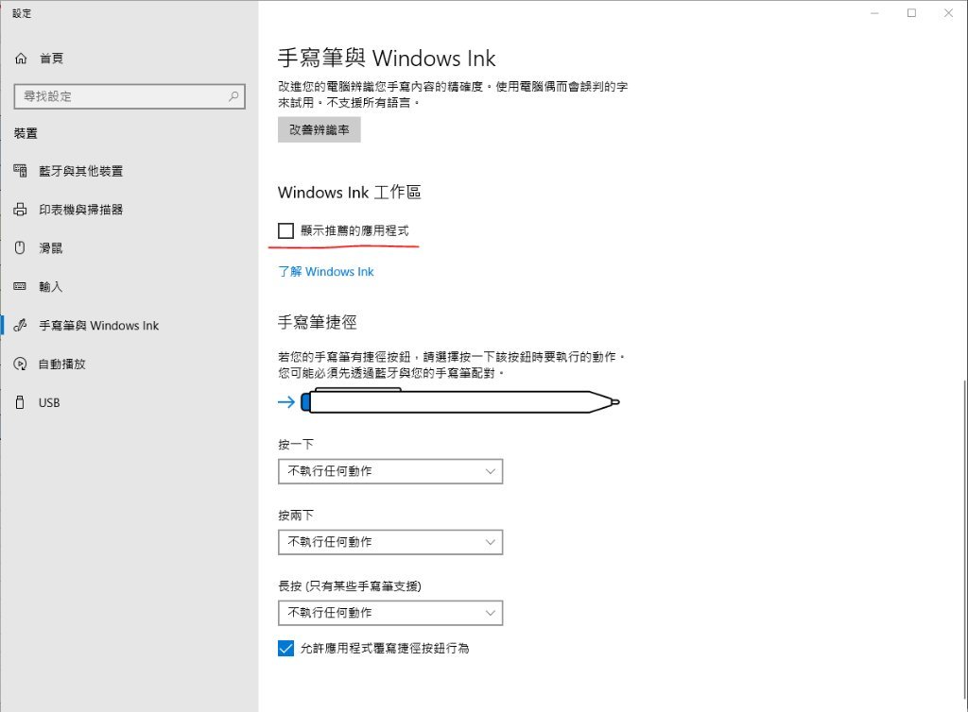Open the 了解 Windows Ink link
Screen dimensions: 968x712
[x=326, y=271]
